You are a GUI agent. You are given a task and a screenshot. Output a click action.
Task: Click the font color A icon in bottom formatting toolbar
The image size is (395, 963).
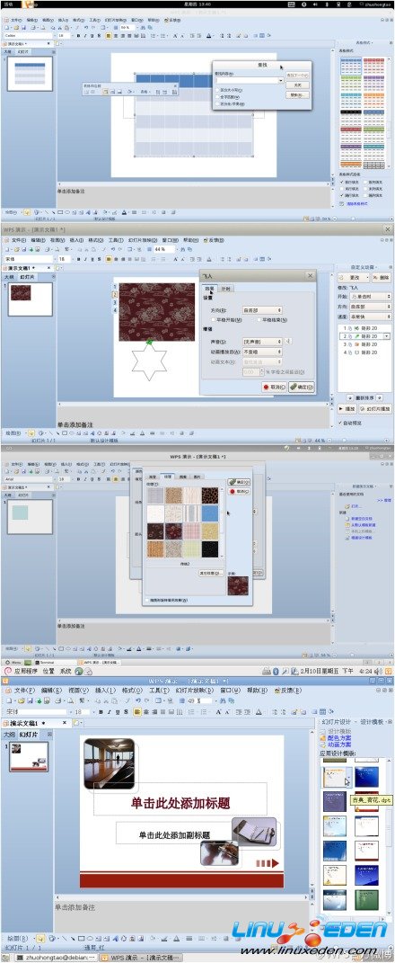pyautogui.click(x=259, y=712)
